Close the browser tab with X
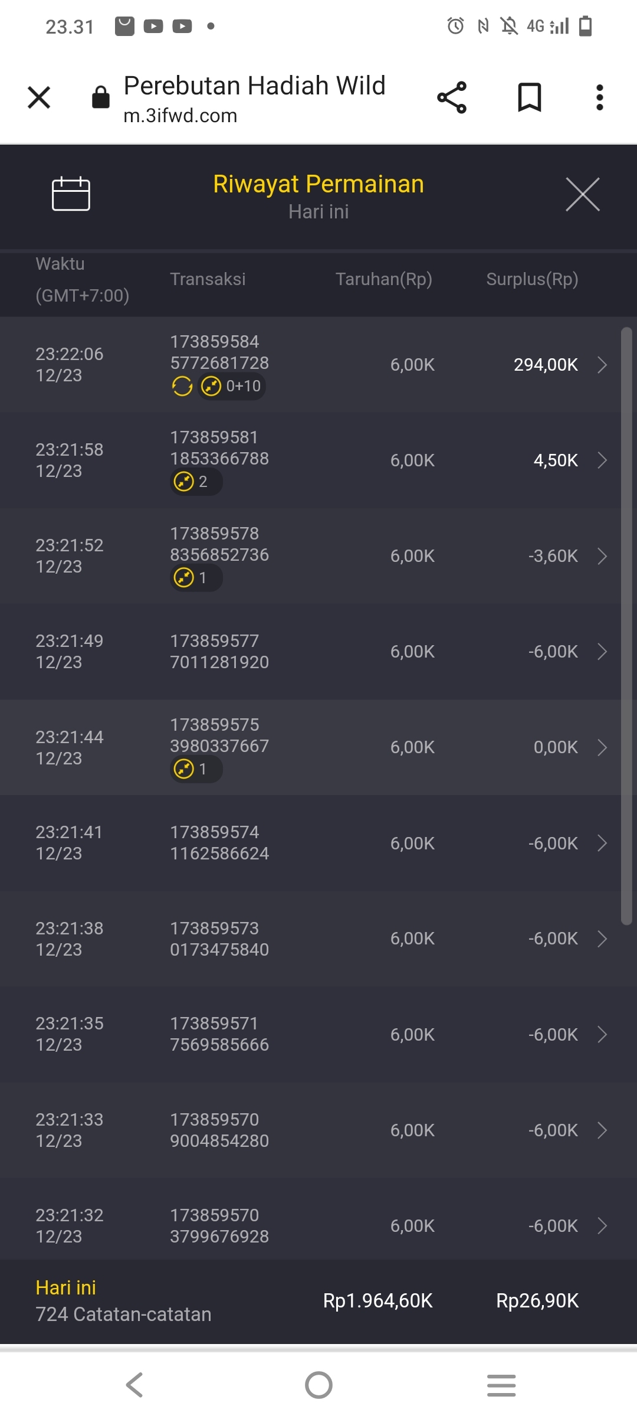637x1419 pixels. (39, 97)
